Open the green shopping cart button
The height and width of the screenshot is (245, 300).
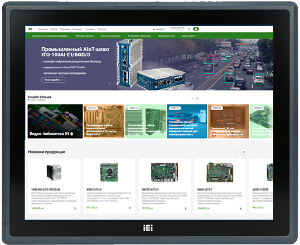coord(196,29)
